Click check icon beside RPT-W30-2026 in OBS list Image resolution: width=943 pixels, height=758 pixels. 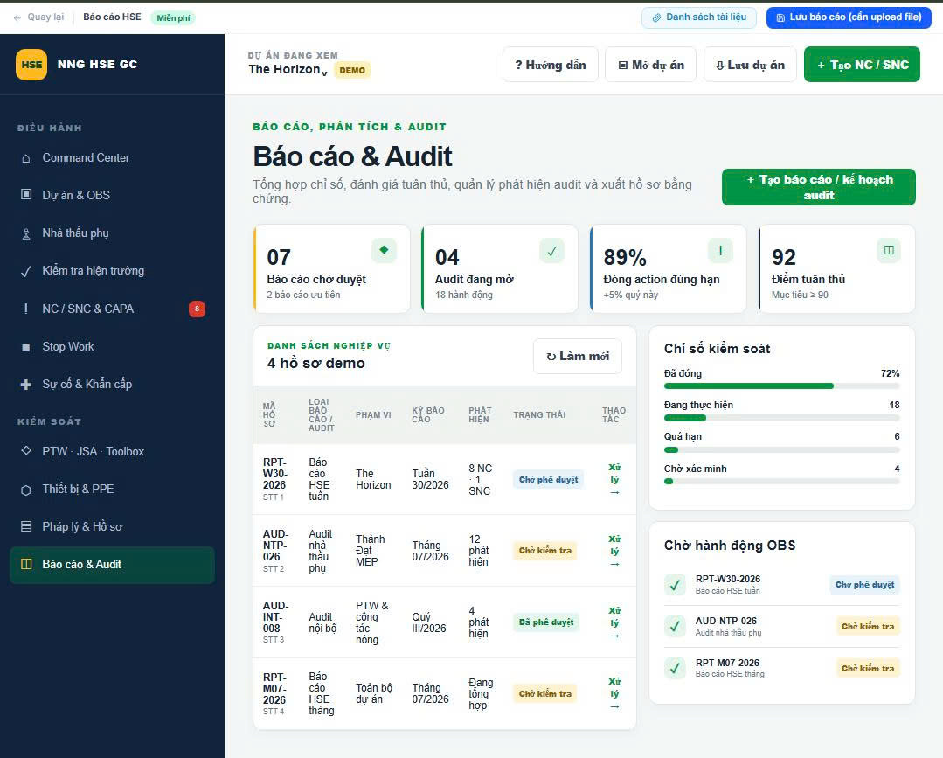675,584
